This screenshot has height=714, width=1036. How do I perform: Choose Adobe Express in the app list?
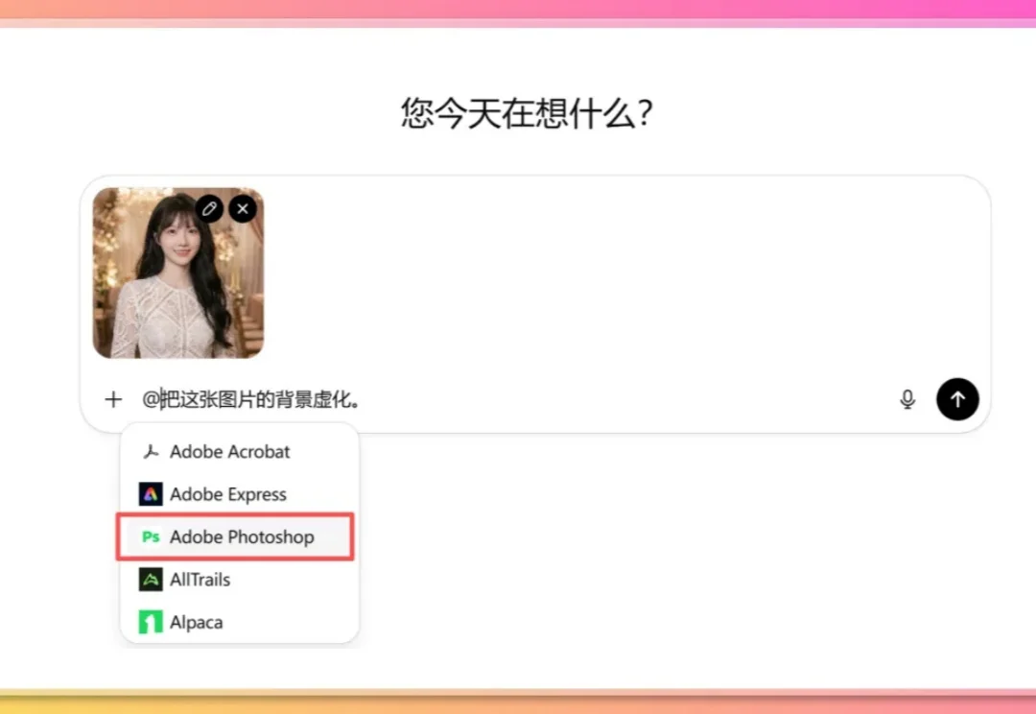(228, 494)
